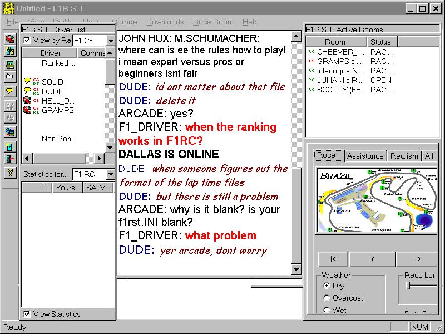Select driver SOLID in the driver list

pyautogui.click(x=52, y=82)
